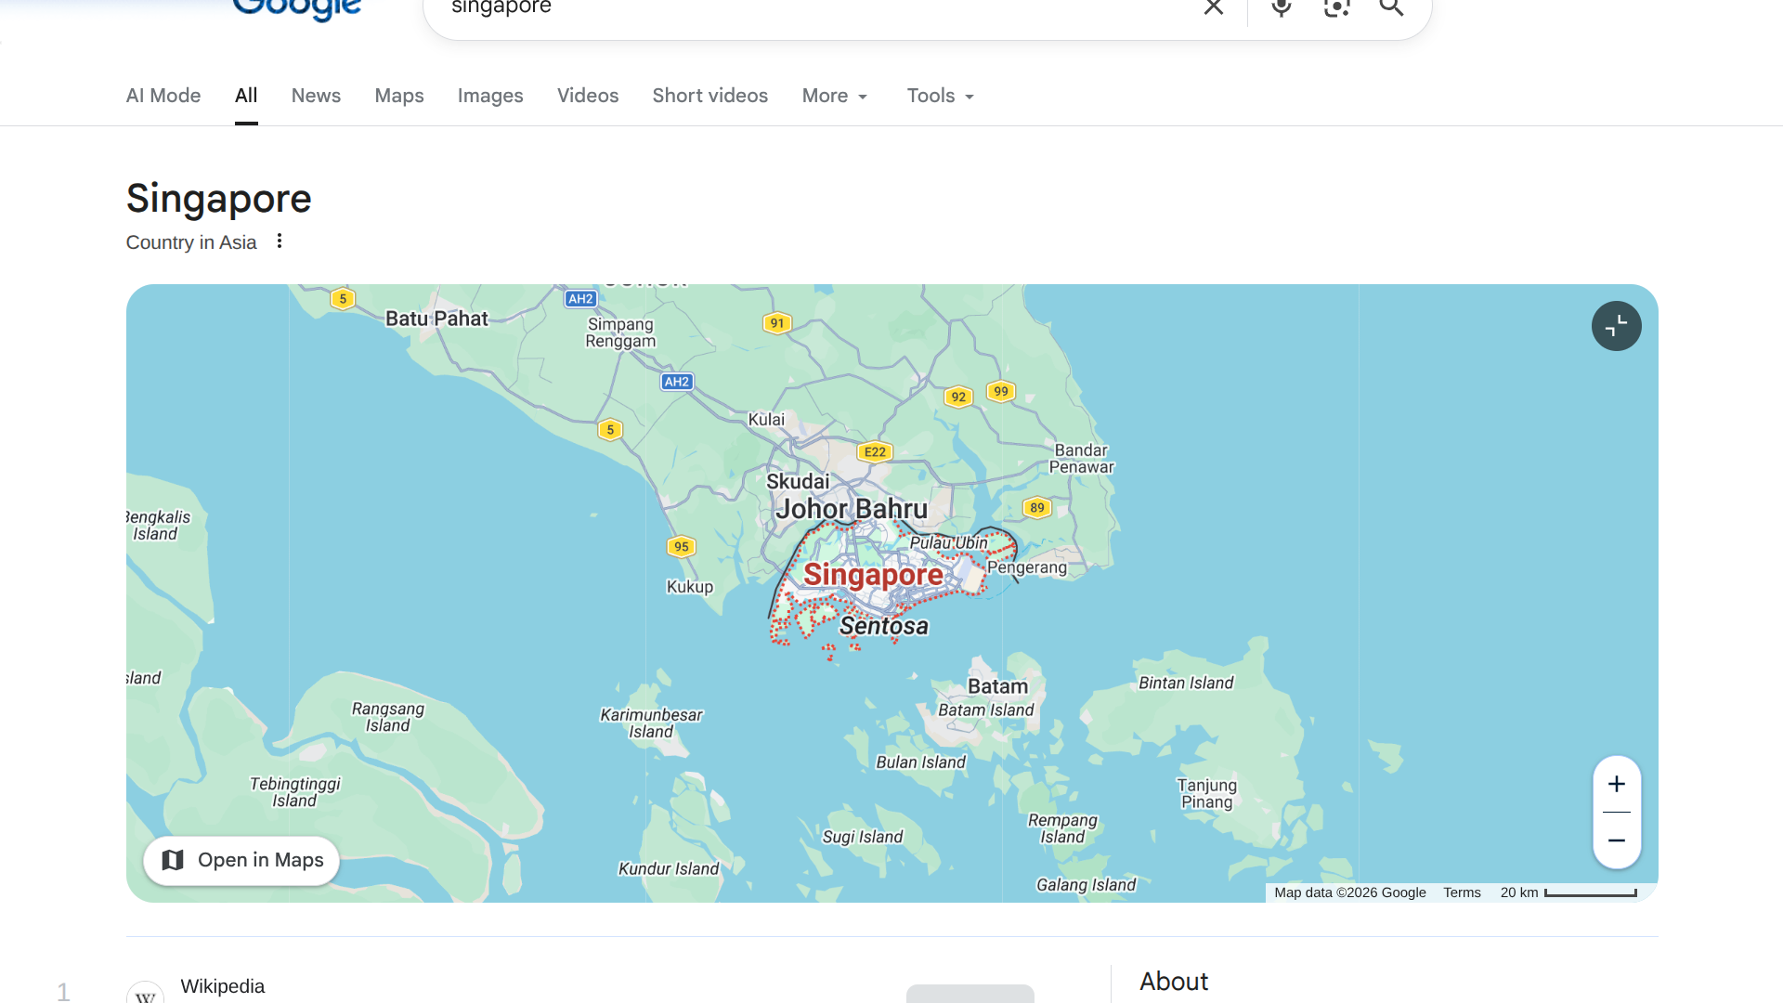The height and width of the screenshot is (1003, 1783).
Task: Zoom in on the map
Action: [1616, 784]
